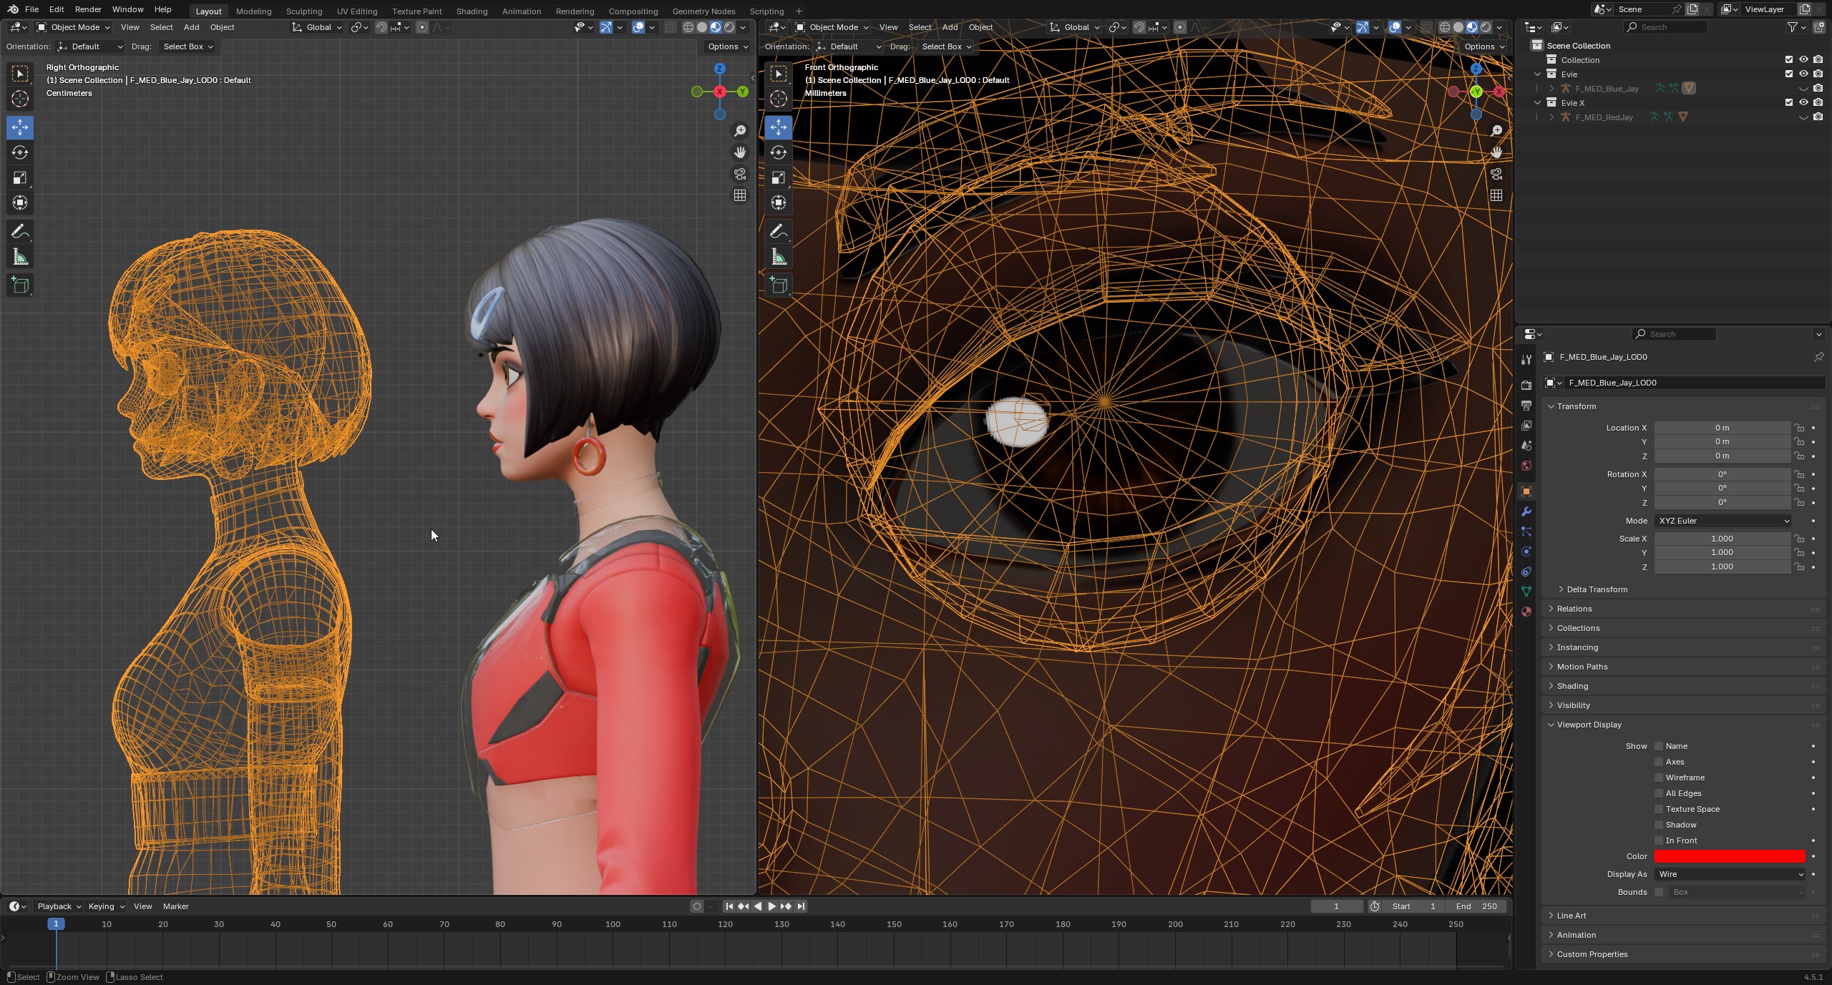Select the 3D Cursor tool in right viewport

pyautogui.click(x=779, y=99)
